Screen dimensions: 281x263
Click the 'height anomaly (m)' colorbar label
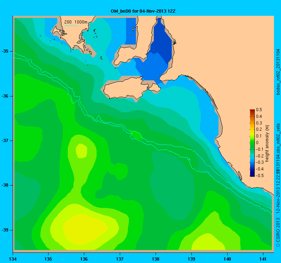coord(267,143)
